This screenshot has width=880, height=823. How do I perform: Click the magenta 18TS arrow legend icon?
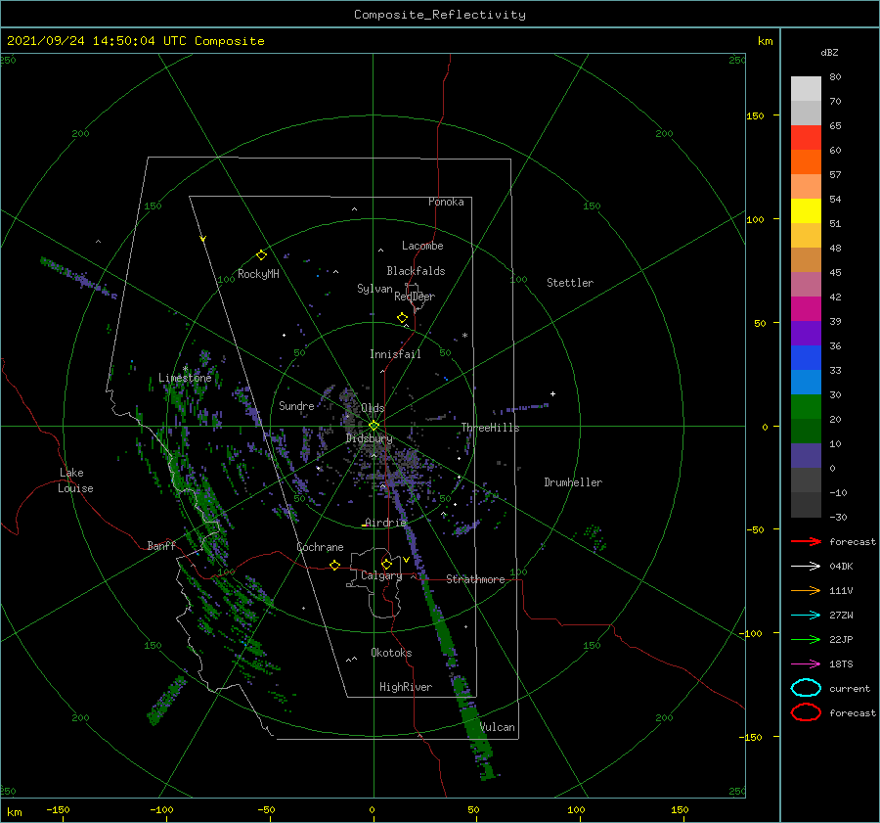point(806,664)
